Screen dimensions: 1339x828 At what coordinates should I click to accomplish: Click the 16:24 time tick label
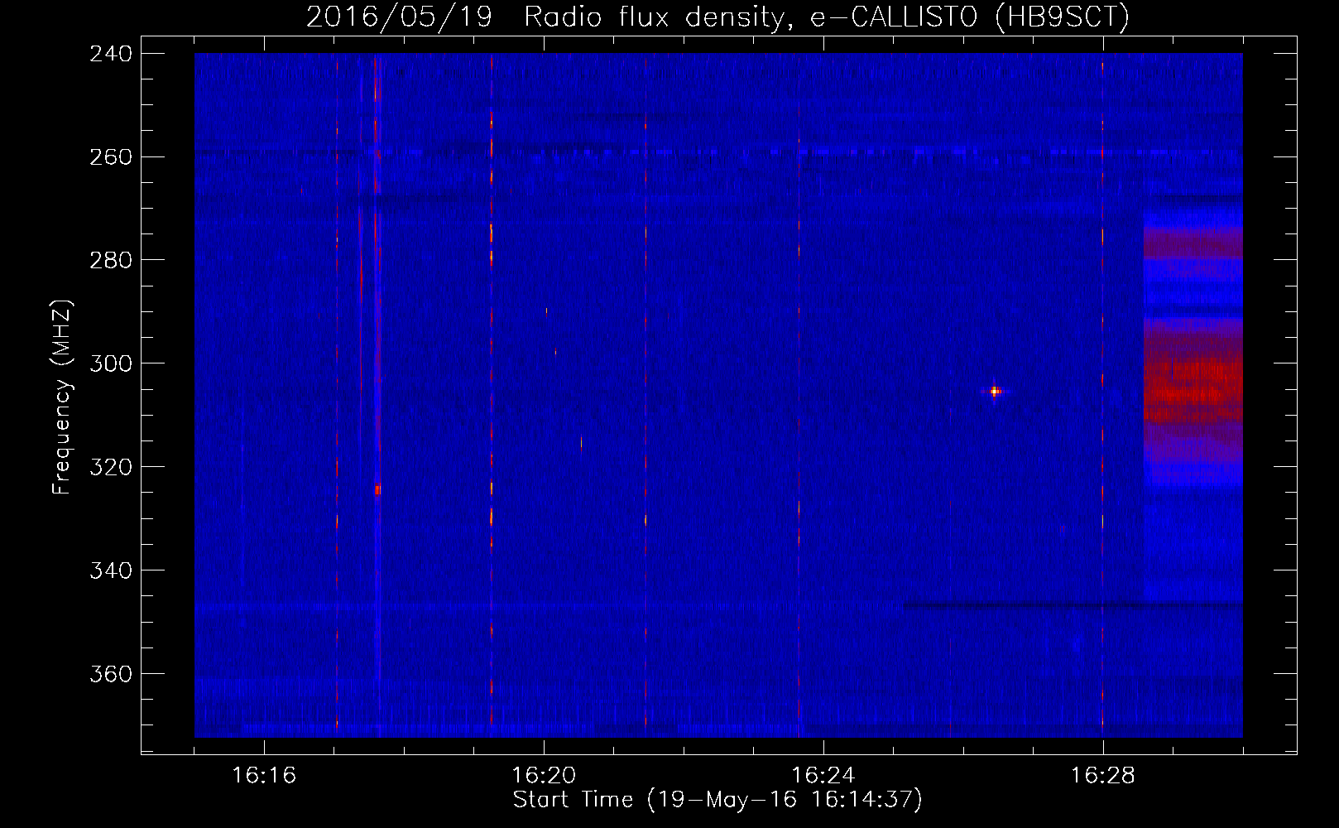[x=823, y=776]
